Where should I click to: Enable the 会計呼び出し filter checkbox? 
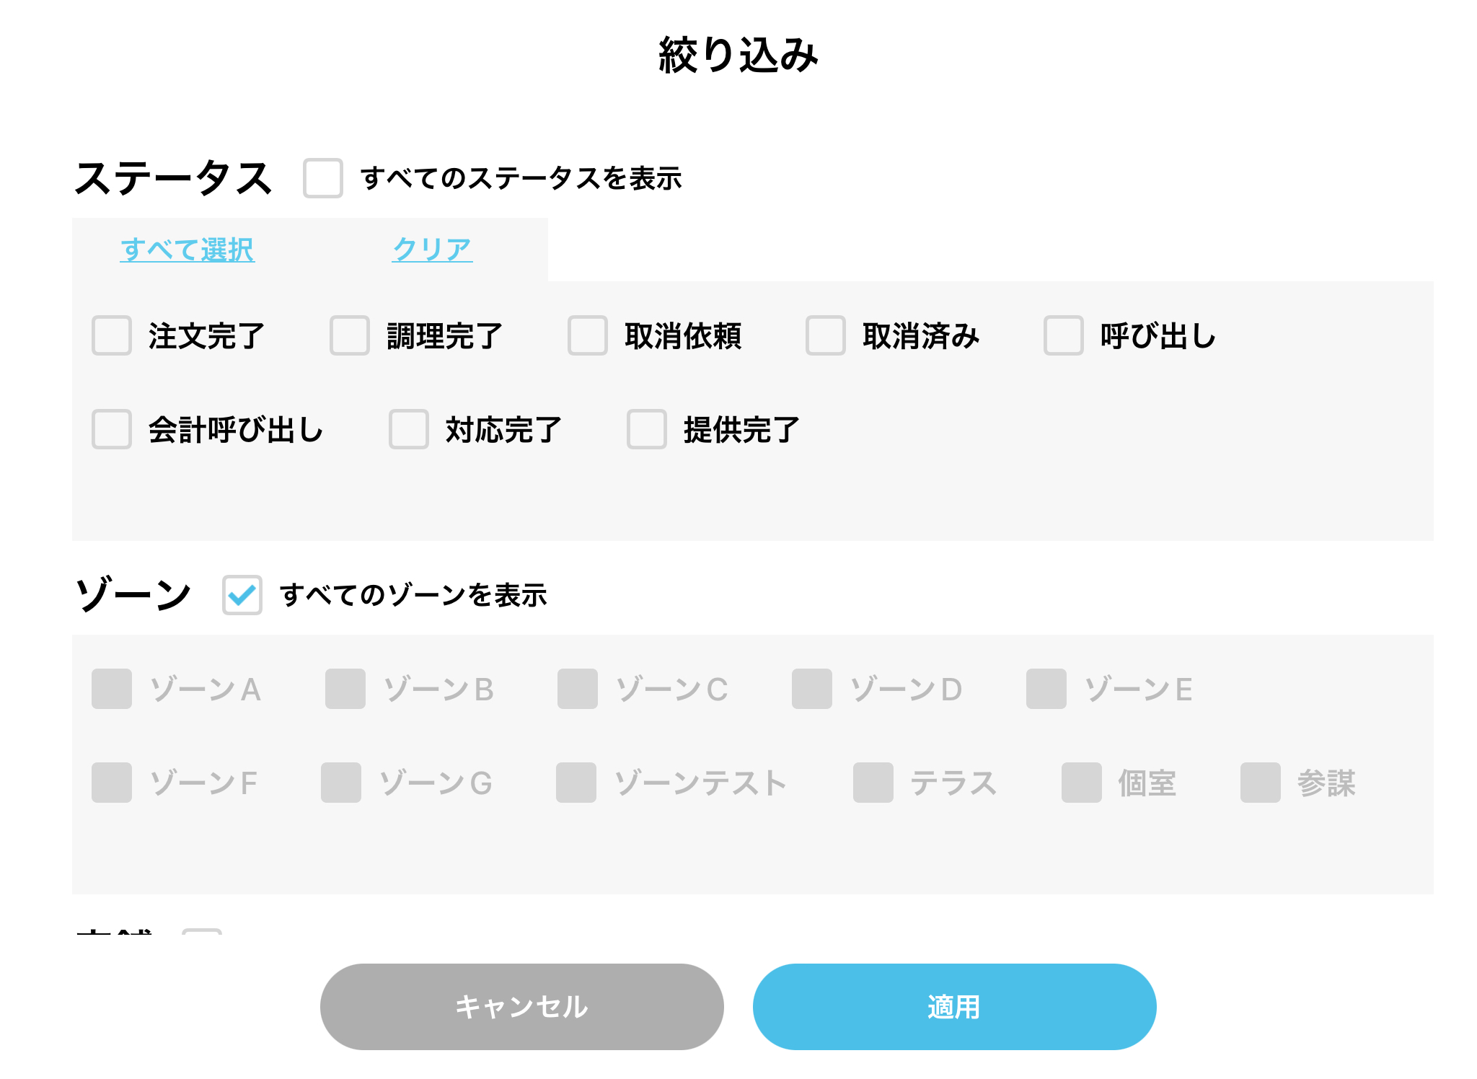(112, 429)
